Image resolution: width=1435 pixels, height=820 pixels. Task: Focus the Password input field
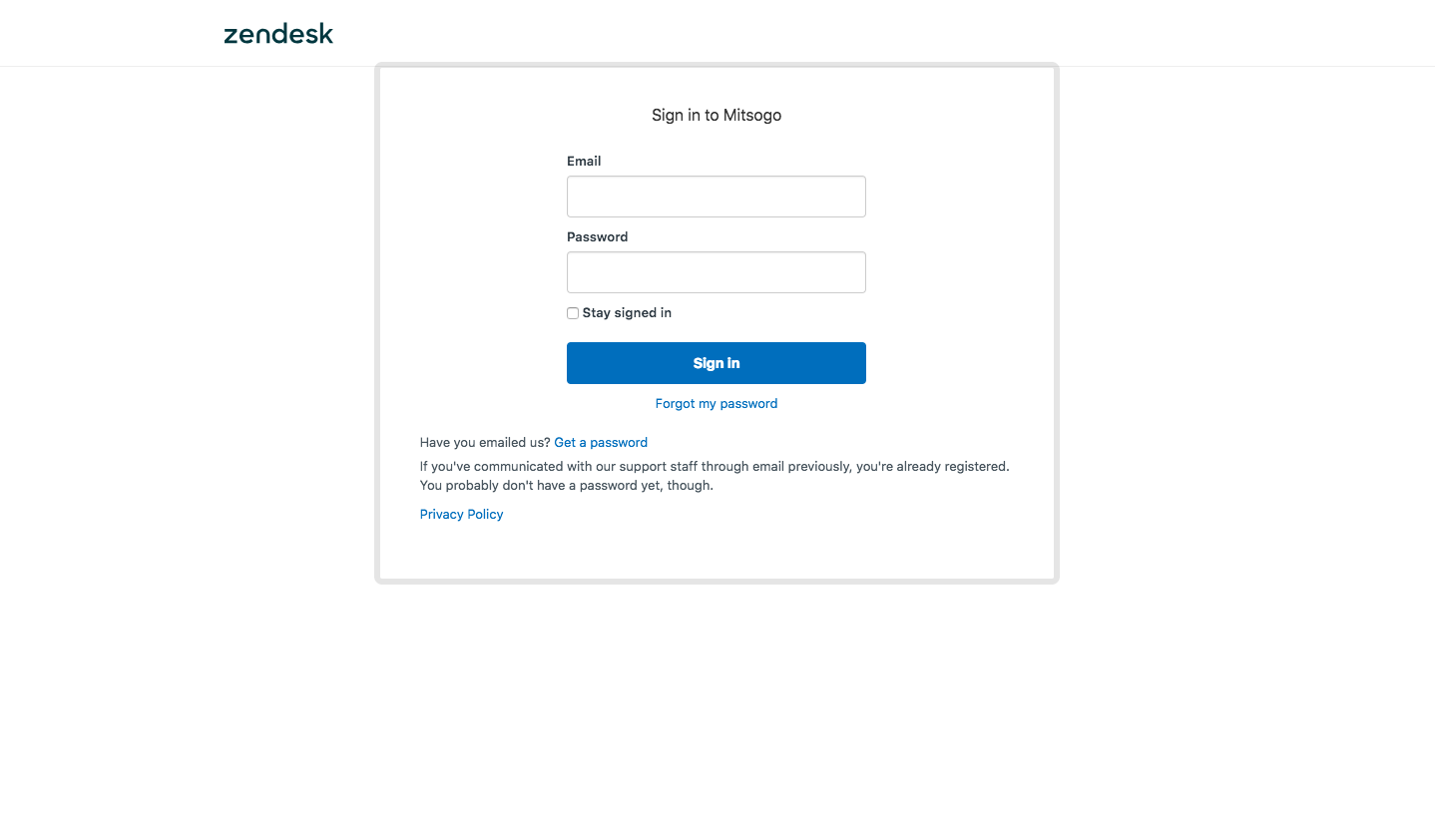(x=717, y=272)
